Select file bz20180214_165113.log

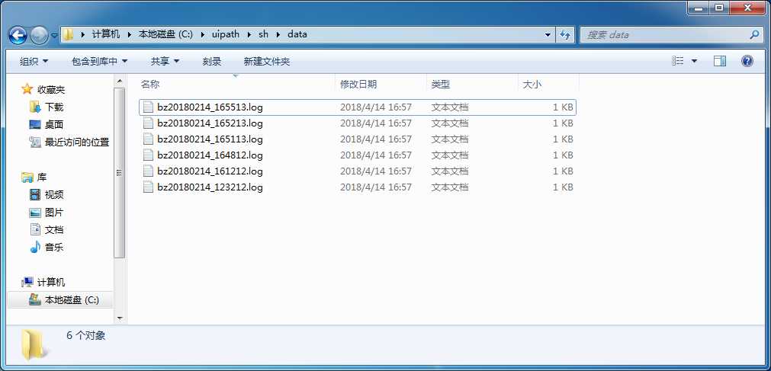[x=358, y=139]
